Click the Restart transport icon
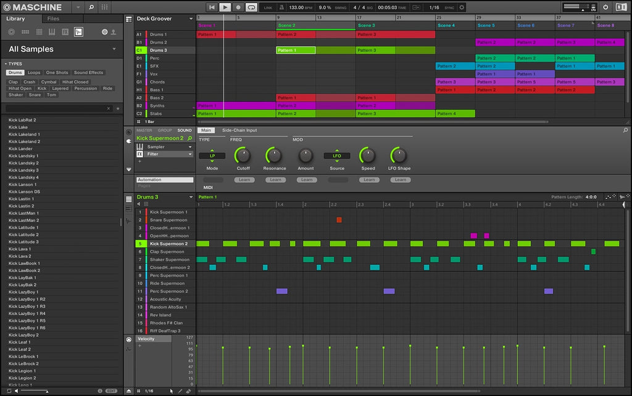Viewport: 632px width, 396px height. coord(212,7)
